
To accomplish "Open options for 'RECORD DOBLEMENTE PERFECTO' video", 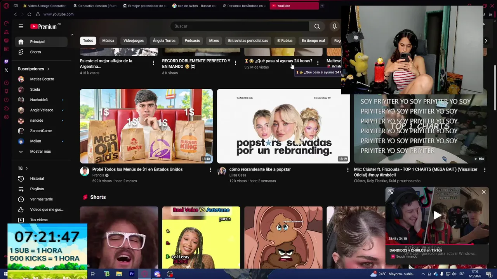I will (x=235, y=63).
